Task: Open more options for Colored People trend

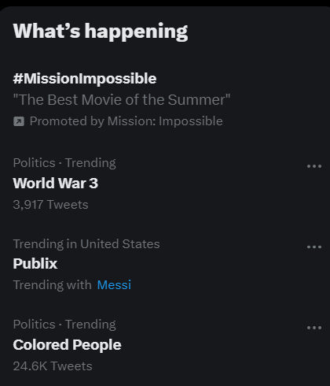Action: (x=314, y=328)
